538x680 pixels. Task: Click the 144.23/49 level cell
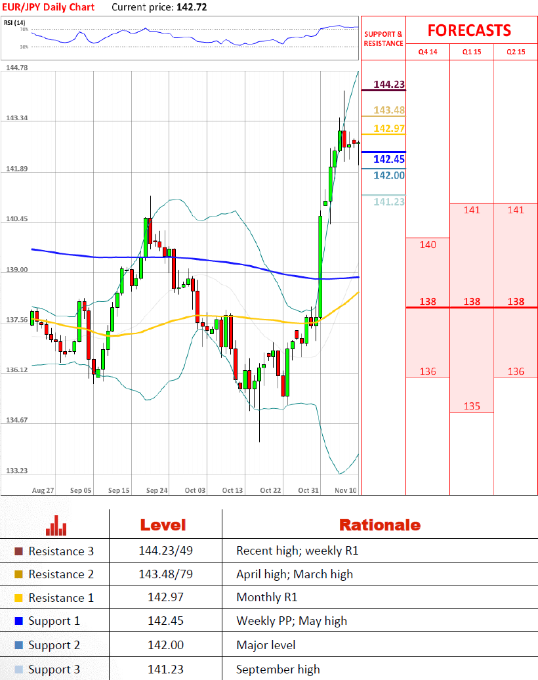(x=165, y=551)
